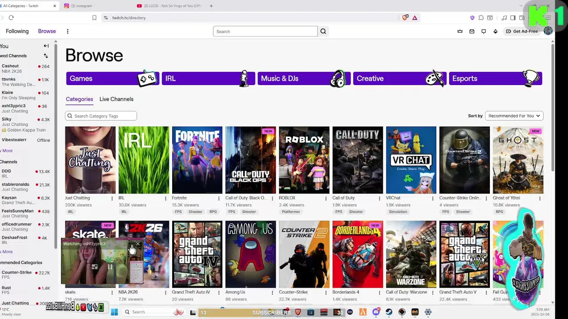Open stableronaldo channel in sidebar
Viewport: 568px width, 319px height.
point(26,187)
